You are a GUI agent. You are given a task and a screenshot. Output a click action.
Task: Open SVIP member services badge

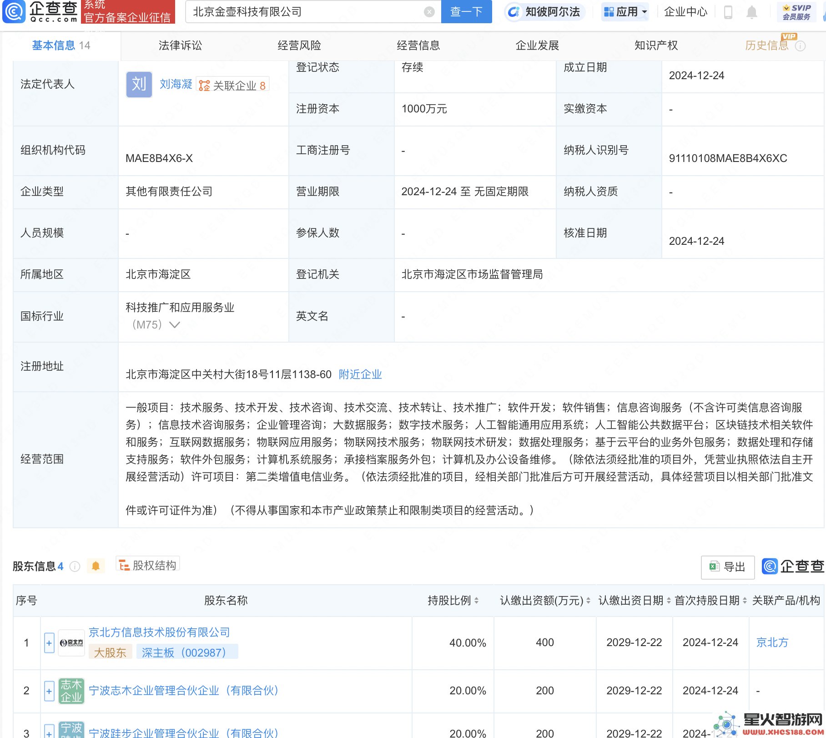coord(796,12)
